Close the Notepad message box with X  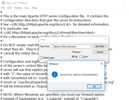[x=101, y=64]
